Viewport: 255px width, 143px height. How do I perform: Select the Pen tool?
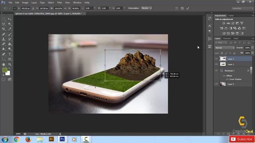[4, 54]
